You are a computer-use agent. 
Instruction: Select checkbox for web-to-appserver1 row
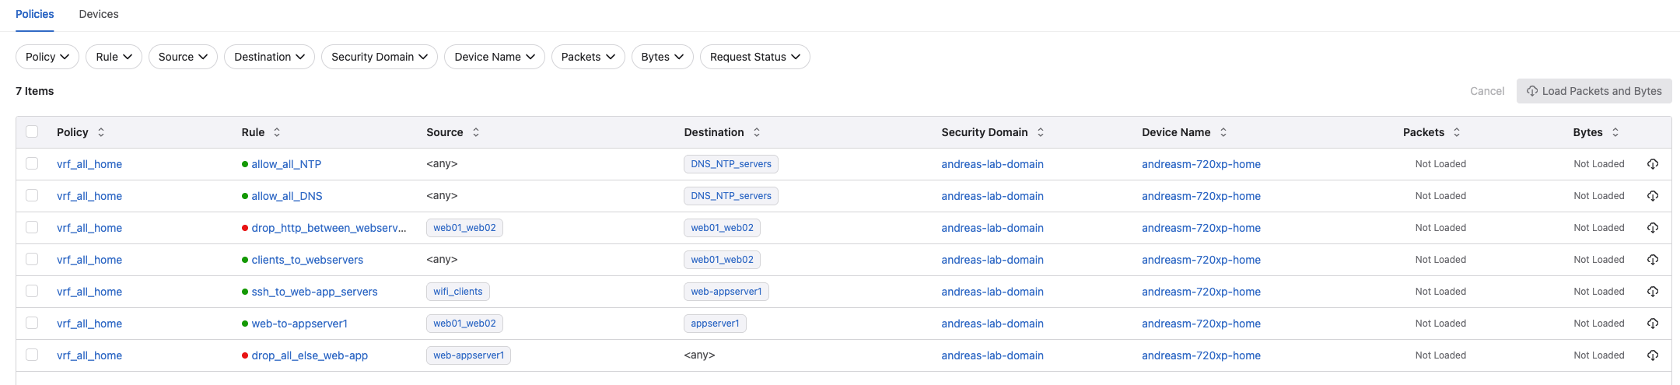[x=32, y=323]
